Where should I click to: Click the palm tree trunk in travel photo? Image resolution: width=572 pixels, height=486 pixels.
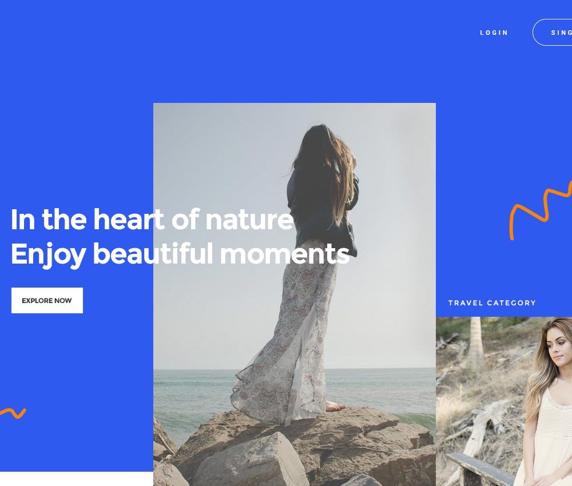pos(476,342)
